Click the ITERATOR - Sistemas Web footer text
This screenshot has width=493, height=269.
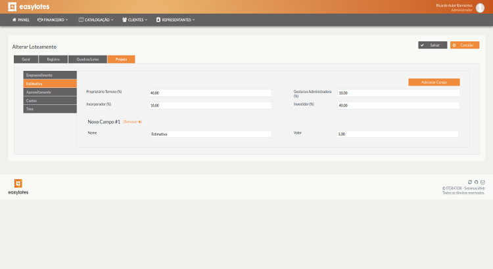click(465, 188)
